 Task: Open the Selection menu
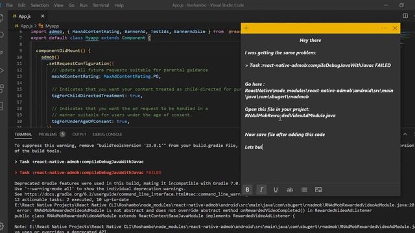(40, 5)
